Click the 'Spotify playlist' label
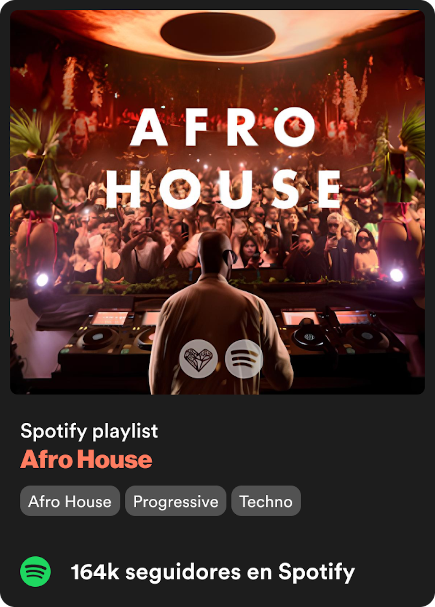 (x=89, y=431)
